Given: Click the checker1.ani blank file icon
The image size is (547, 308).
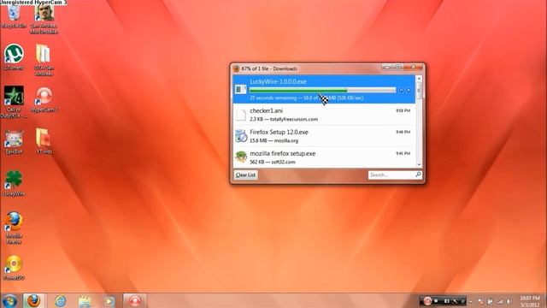Looking at the screenshot, I should (241, 115).
